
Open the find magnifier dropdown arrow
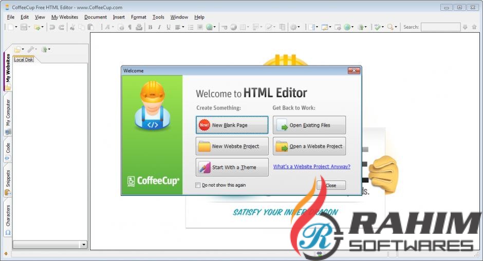point(396,27)
